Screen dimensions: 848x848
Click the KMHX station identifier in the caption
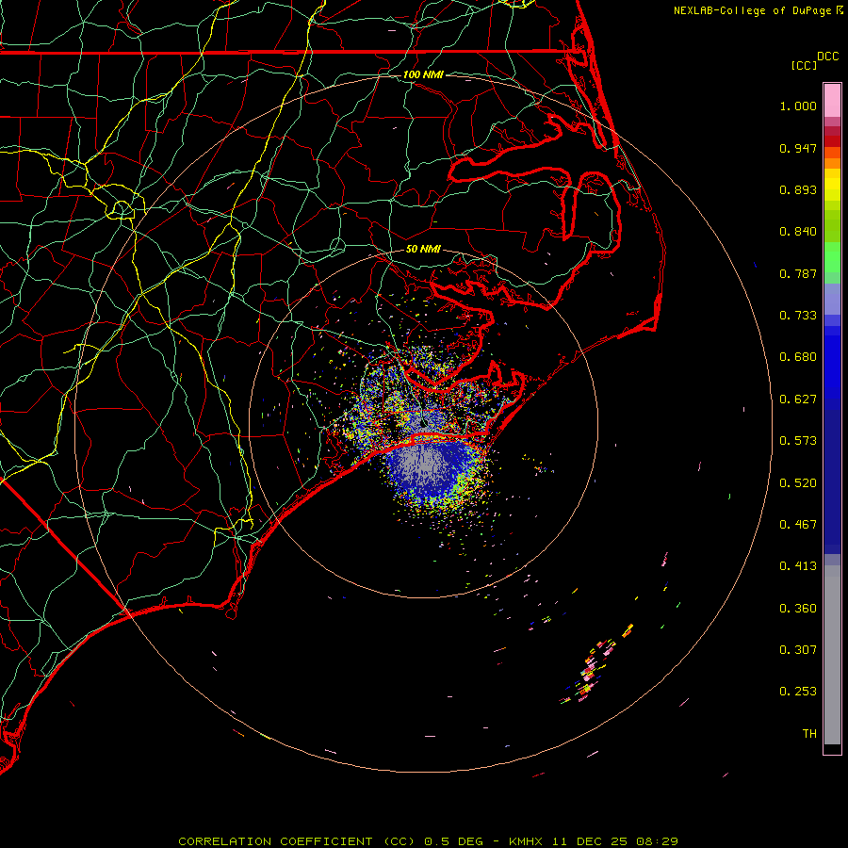(x=525, y=841)
